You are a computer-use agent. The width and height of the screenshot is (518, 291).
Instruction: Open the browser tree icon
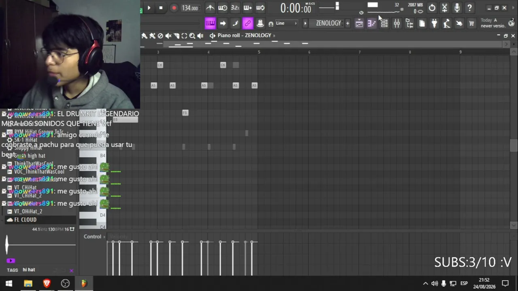point(409,23)
